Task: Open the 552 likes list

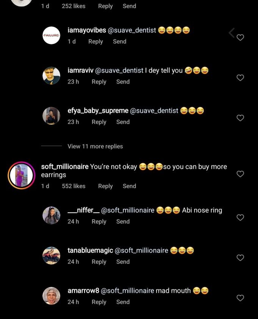Action: (x=73, y=186)
